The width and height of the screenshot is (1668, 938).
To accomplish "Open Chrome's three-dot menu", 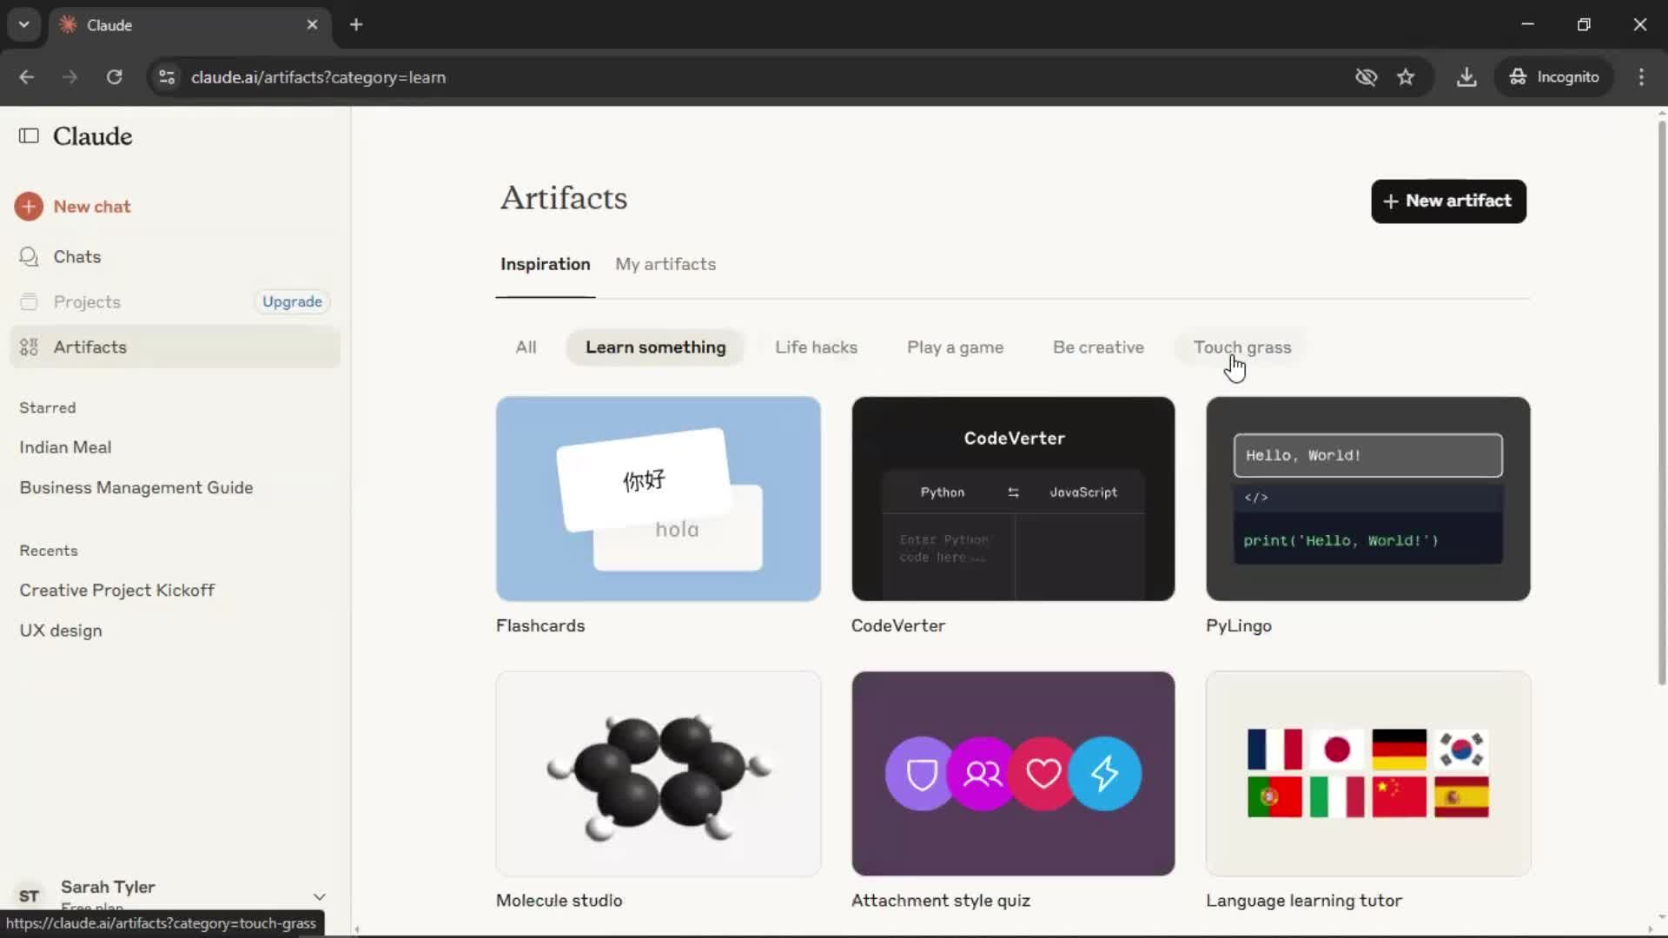I will 1641,77.
